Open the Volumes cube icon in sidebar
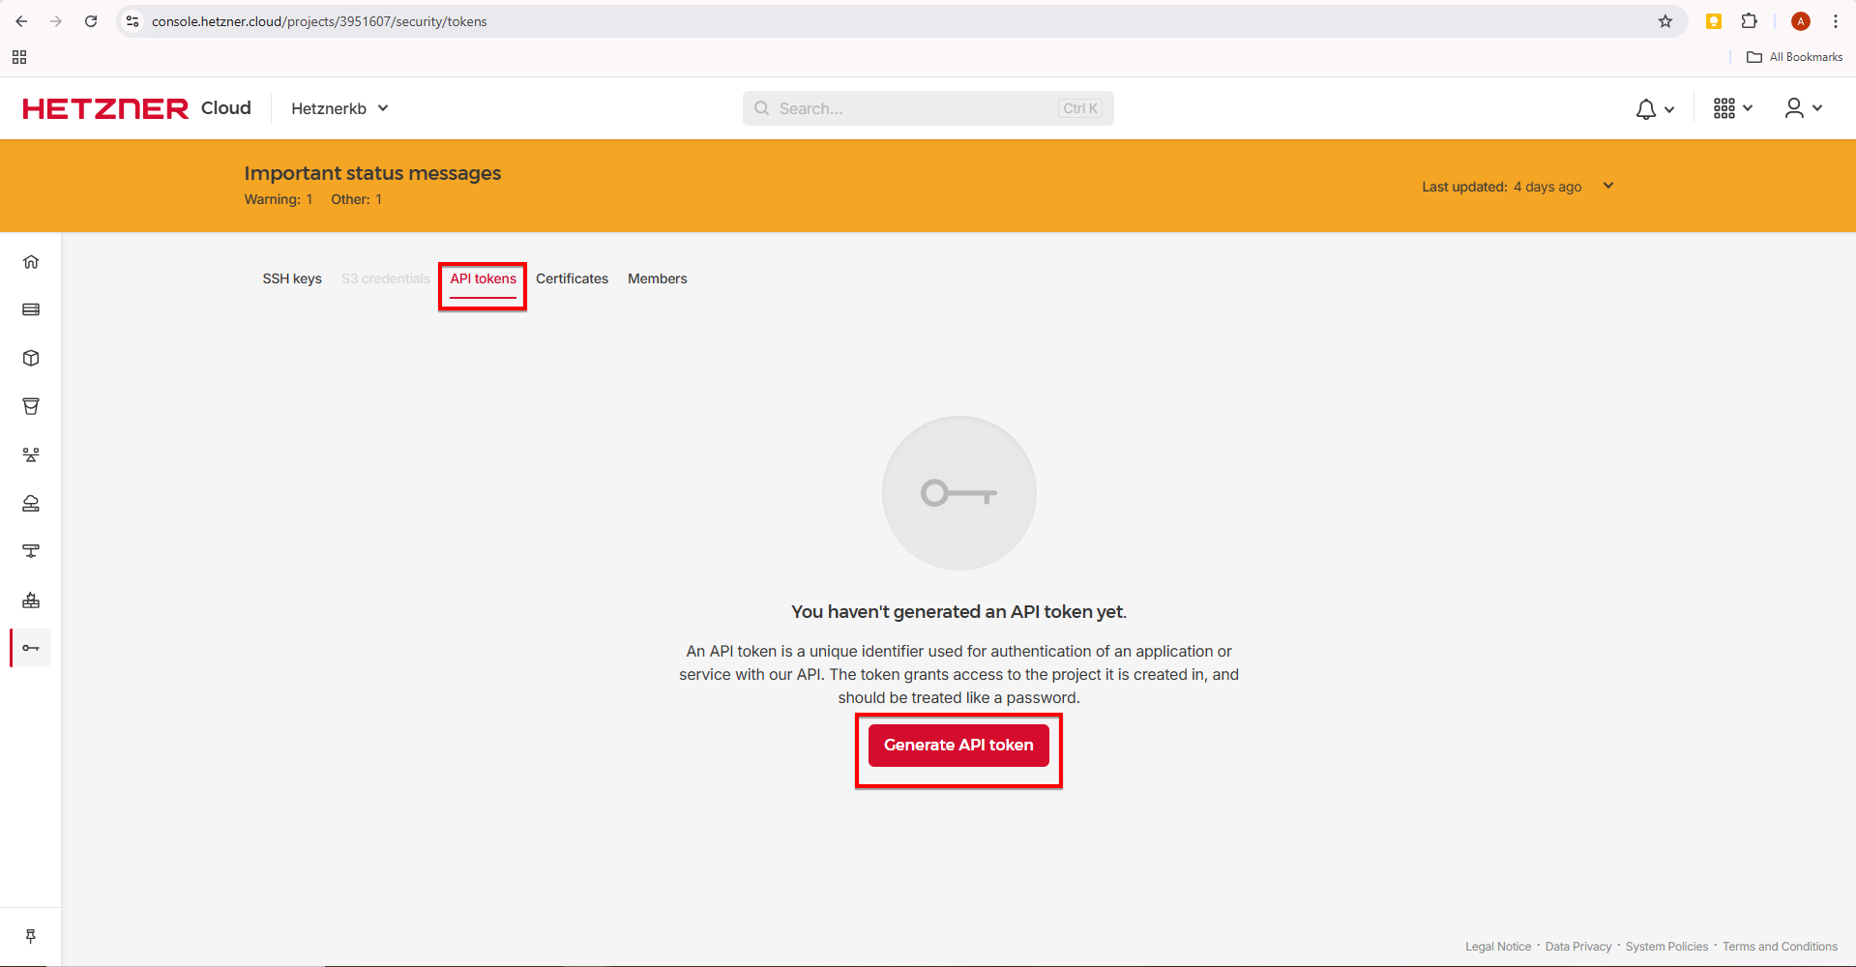 31,358
